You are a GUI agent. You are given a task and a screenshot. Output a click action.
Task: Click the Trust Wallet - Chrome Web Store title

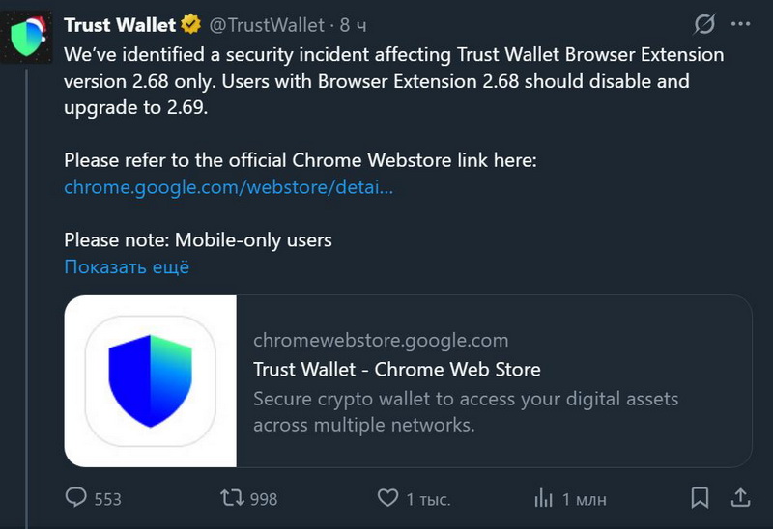[396, 370]
